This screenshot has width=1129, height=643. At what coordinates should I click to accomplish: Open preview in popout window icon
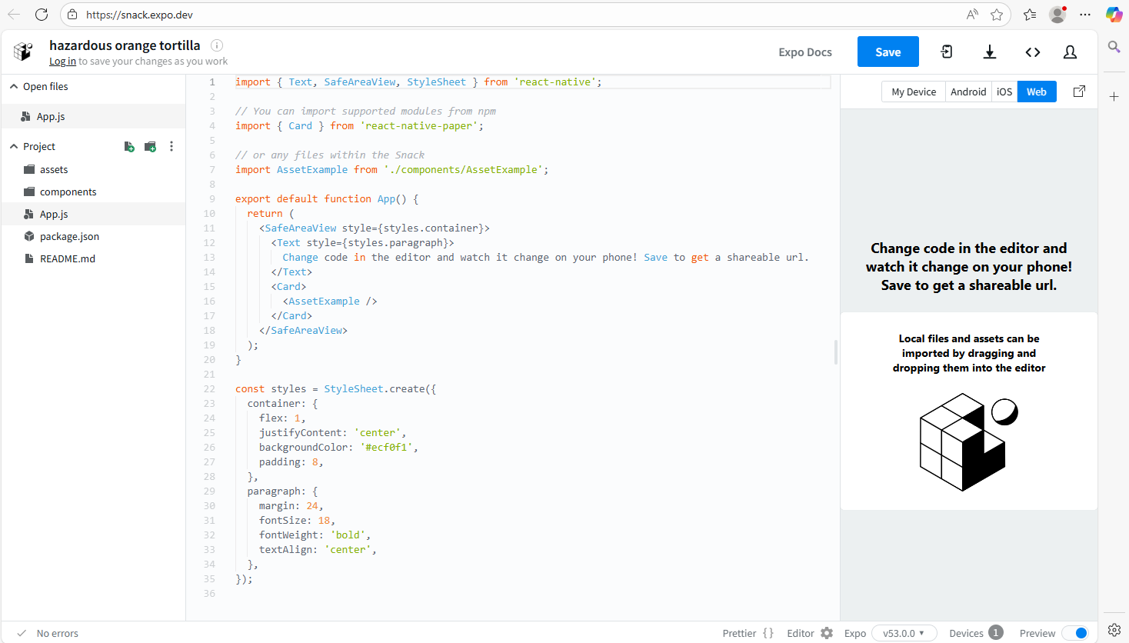[x=1079, y=92]
